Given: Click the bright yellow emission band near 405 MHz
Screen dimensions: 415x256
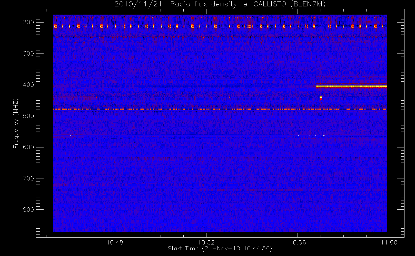Looking at the screenshot, I should pyautogui.click(x=351, y=86).
